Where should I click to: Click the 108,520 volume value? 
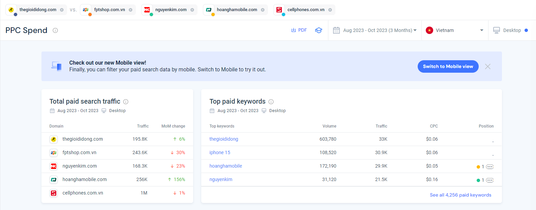(x=328, y=152)
